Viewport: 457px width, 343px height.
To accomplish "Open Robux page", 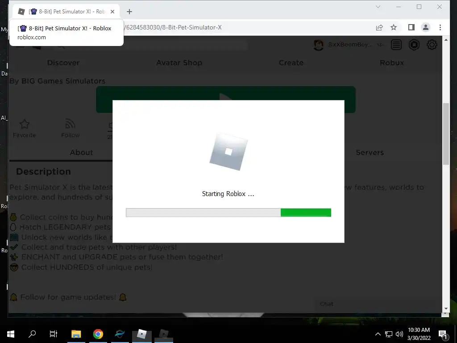I will 392,63.
